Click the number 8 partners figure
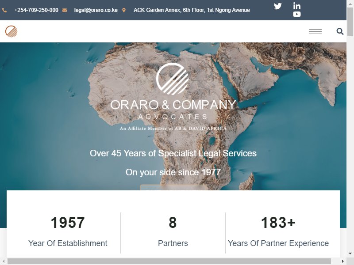Image resolution: width=354 pixels, height=265 pixels. [x=173, y=223]
